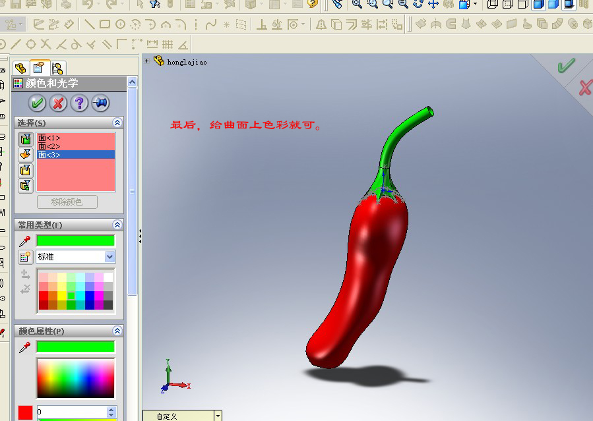Toggle the select features filter button

tap(26, 185)
